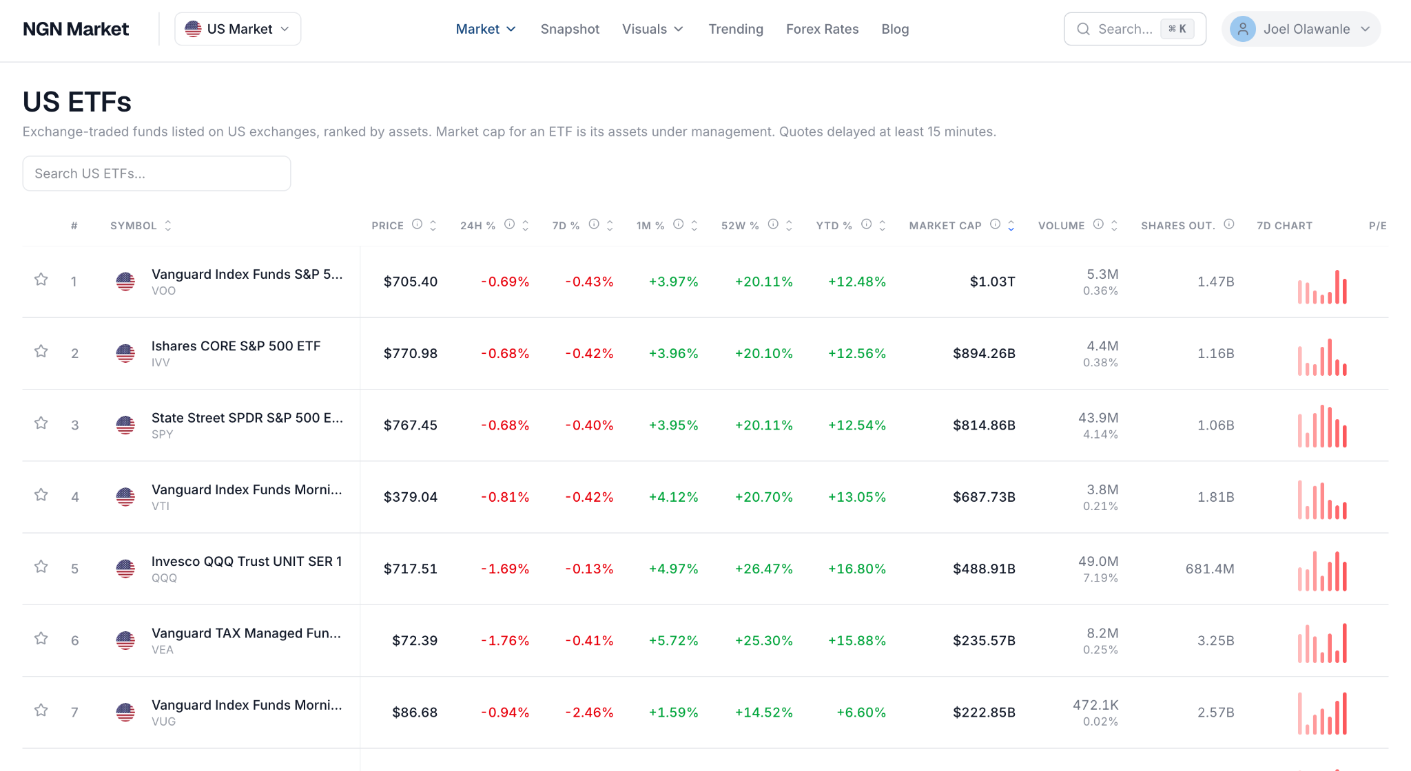Viewport: 1411px width, 771px height.
Task: Click the search magnifier icon in header
Action: [x=1084, y=29]
